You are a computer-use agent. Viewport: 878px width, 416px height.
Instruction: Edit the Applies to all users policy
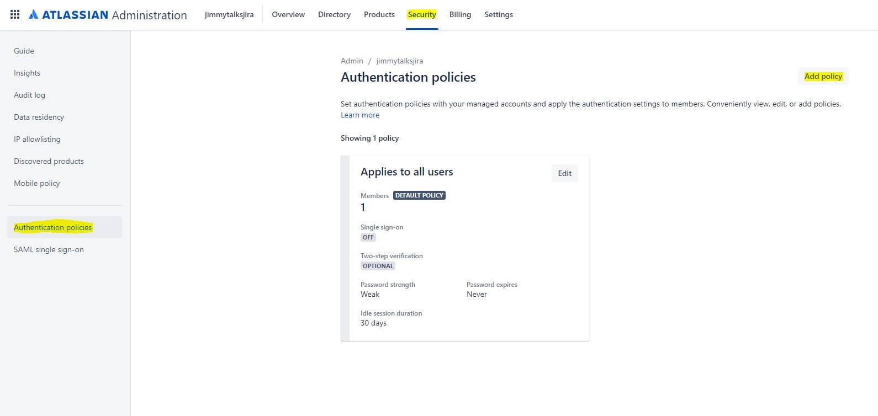pos(564,173)
